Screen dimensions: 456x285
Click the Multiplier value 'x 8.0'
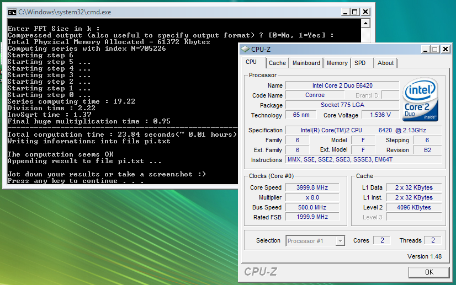(x=312, y=197)
